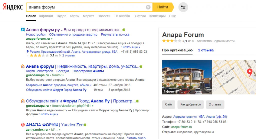
Task: Click the favicon beside Анапа форум Недвижимость result
Action: 23,66
